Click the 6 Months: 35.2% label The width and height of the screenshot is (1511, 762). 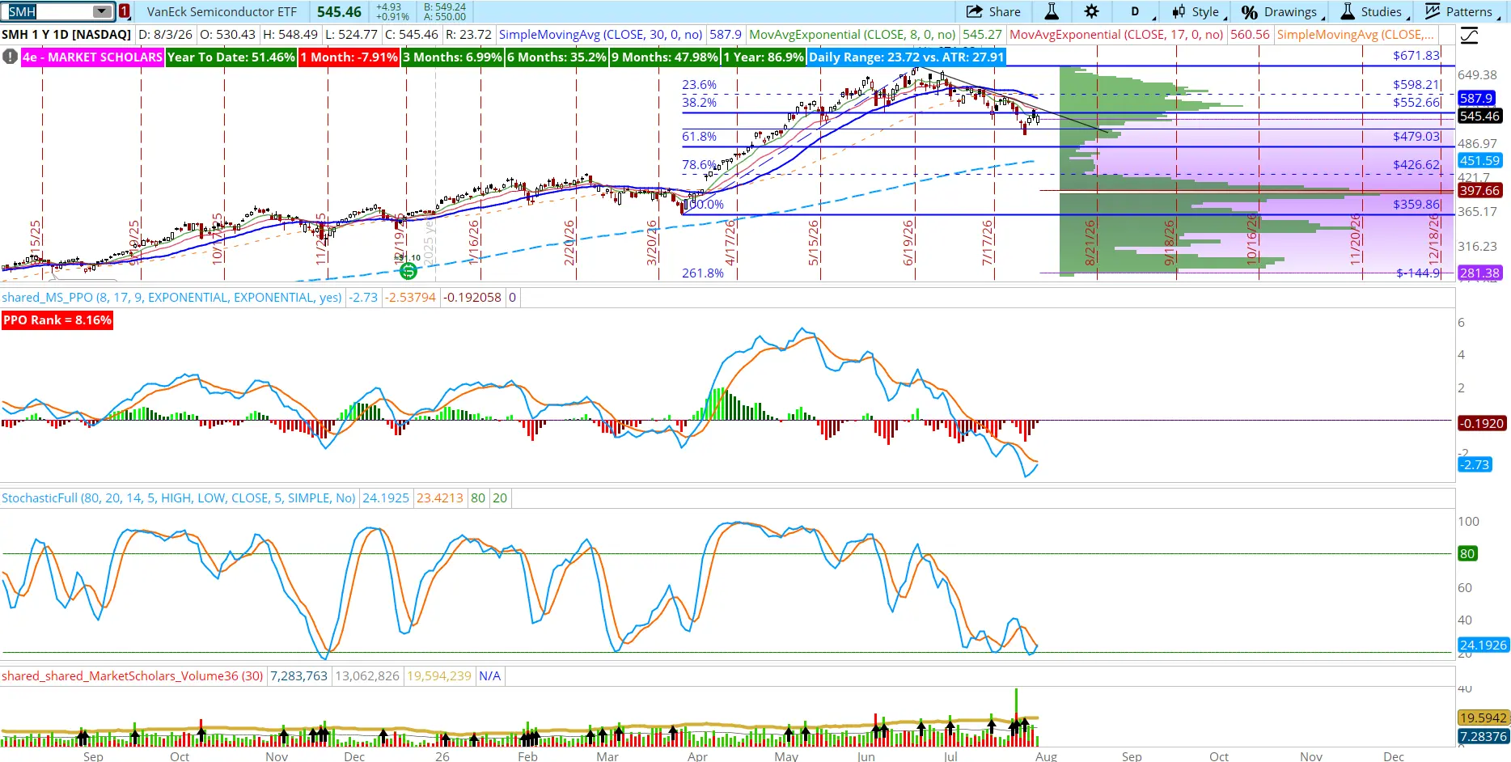click(557, 57)
